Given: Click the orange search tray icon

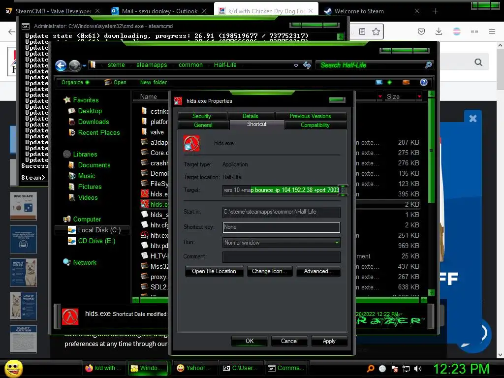Looking at the screenshot, I should tap(370, 369).
